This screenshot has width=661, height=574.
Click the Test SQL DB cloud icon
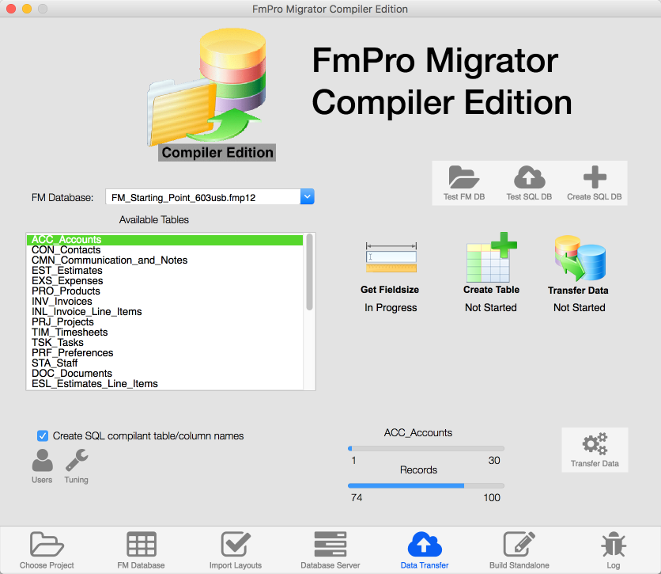(529, 178)
